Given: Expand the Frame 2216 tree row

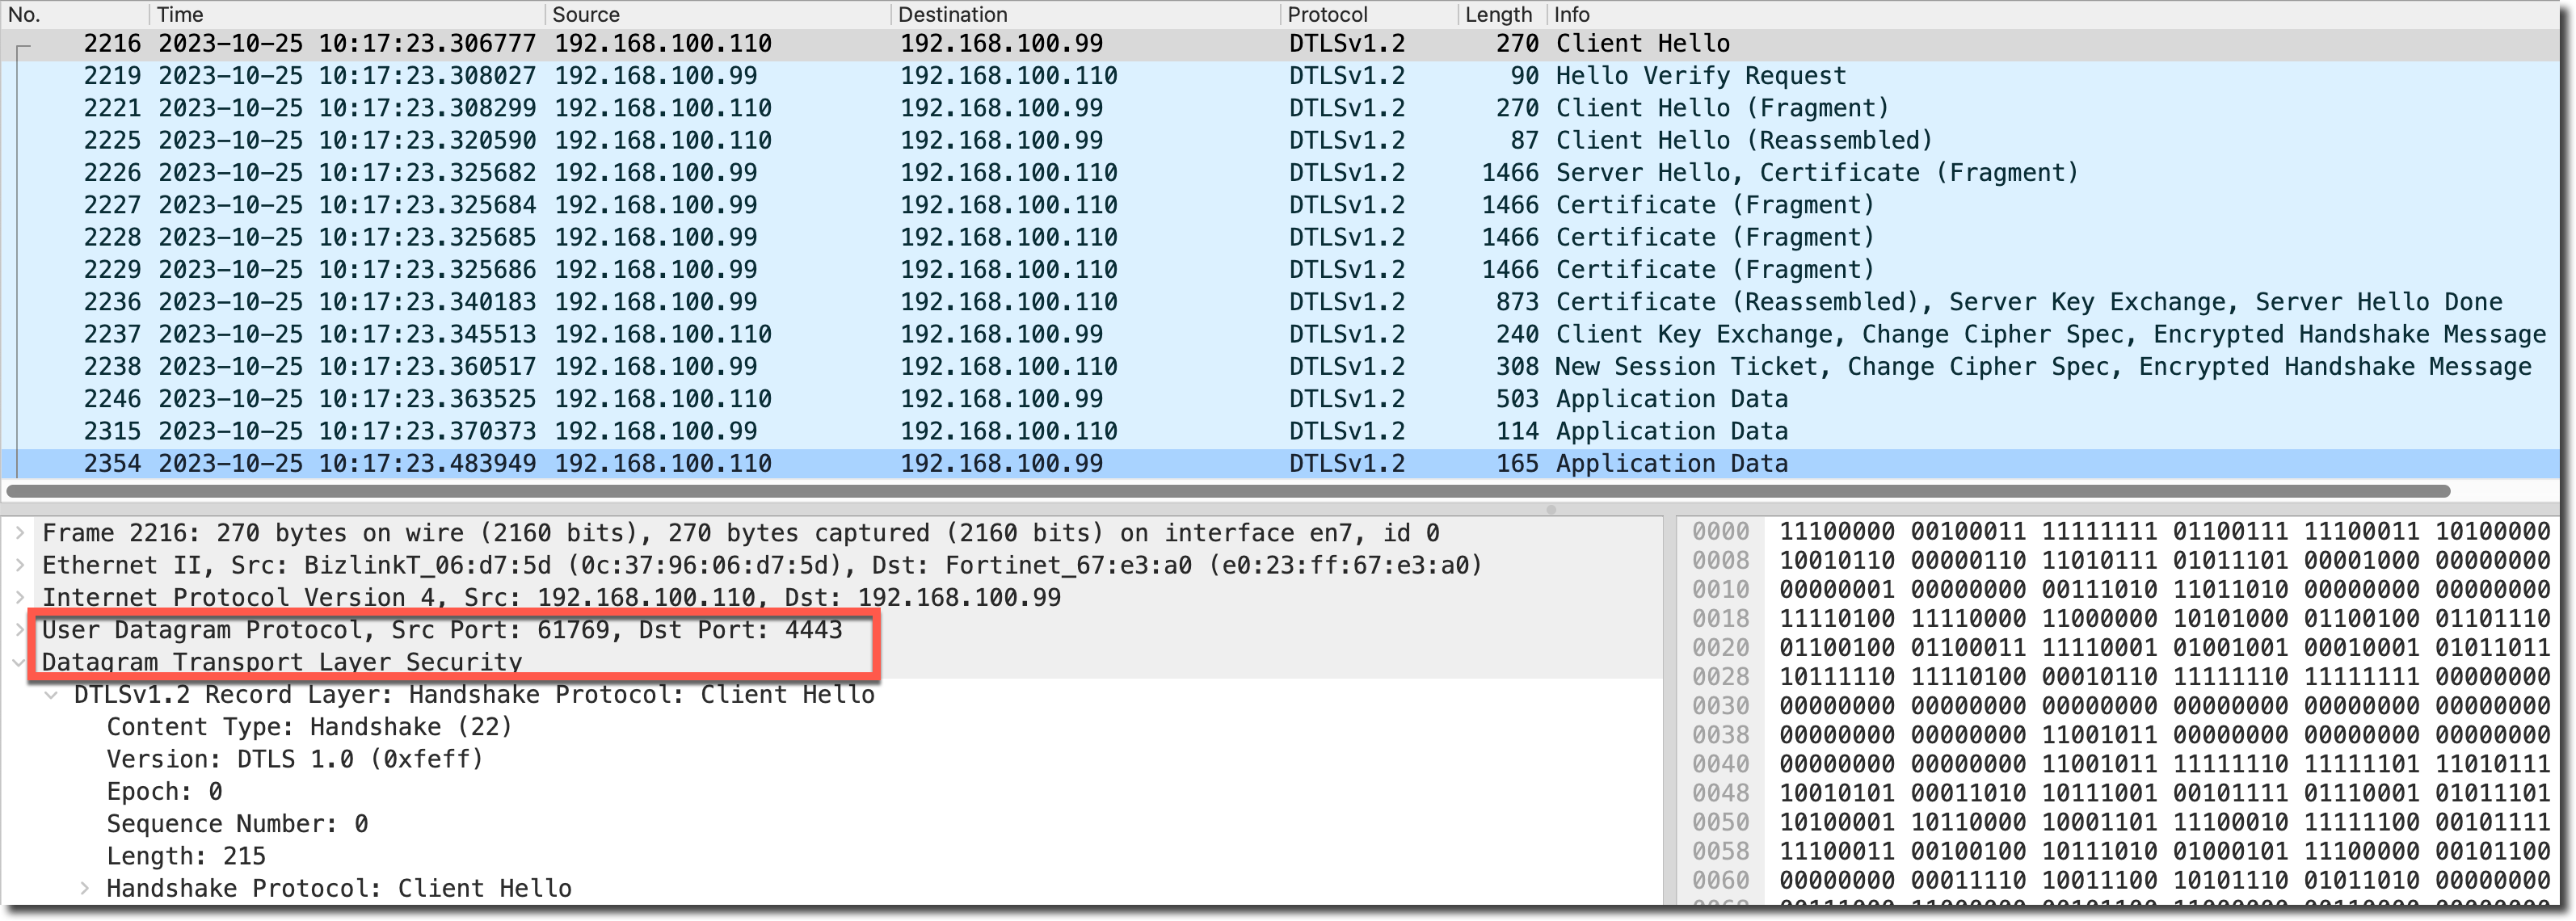Looking at the screenshot, I should pos(19,533).
